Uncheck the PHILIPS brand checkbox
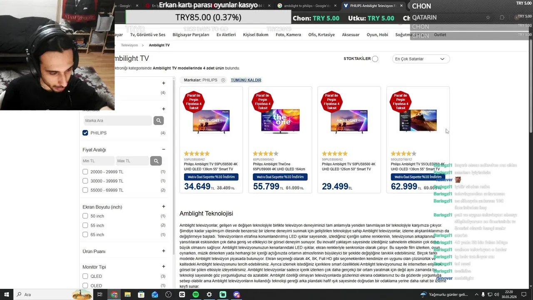This screenshot has height=300, width=533. point(85,133)
